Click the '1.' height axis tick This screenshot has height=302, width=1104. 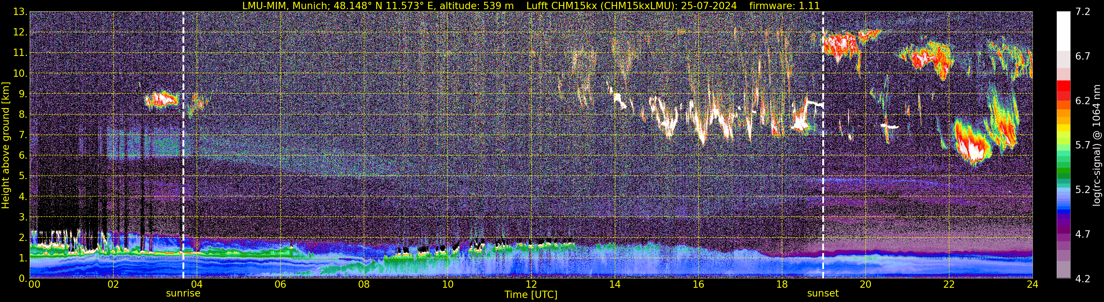pos(23,258)
